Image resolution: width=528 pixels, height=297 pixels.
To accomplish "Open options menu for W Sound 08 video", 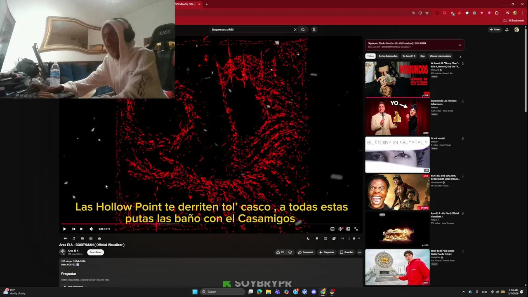I will coord(463,64).
